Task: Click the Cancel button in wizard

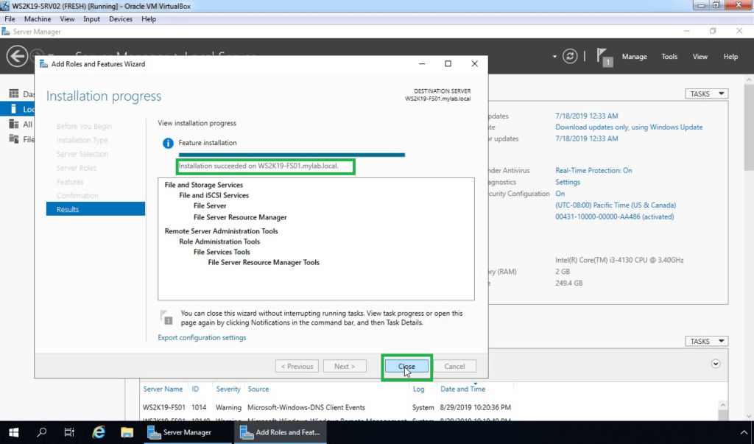Action: 454,367
